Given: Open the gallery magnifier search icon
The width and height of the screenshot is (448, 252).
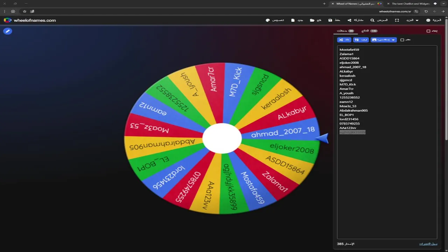Looking at the screenshot, I should [372, 20].
